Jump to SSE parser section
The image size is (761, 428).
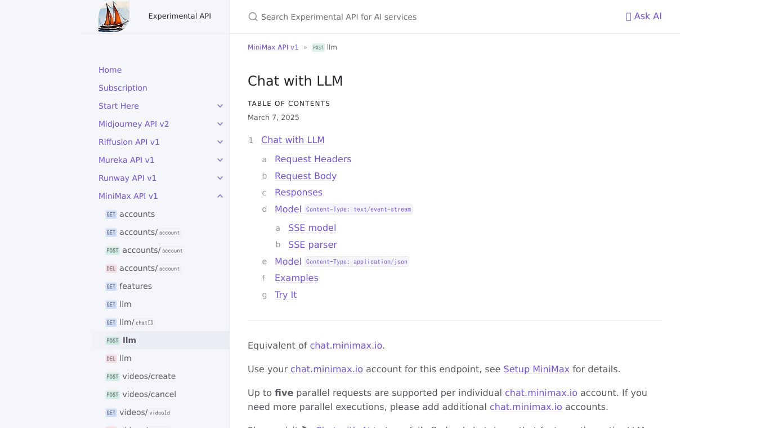(x=312, y=245)
